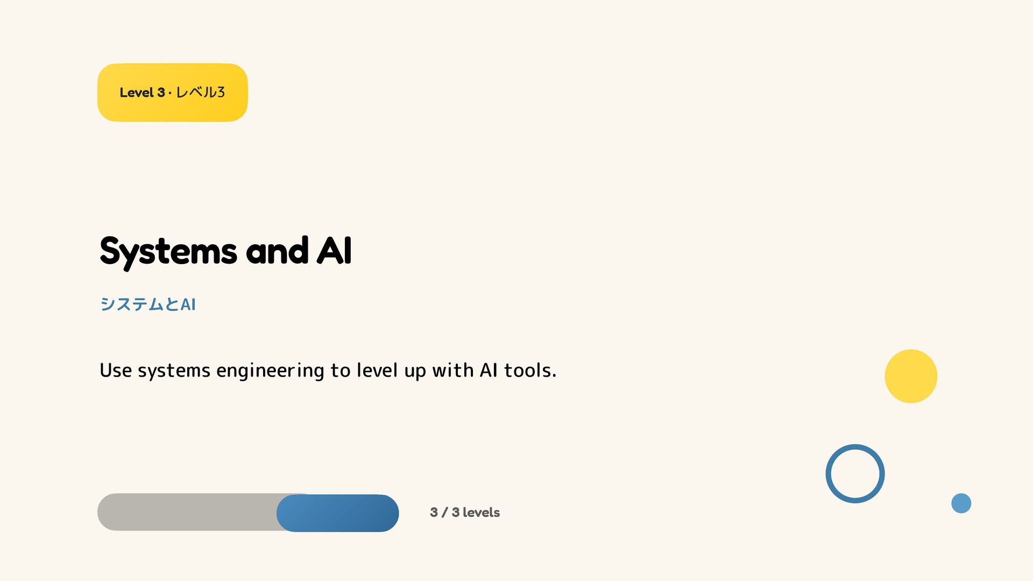
Task: Select the word "tools." ending the description
Action: [530, 370]
